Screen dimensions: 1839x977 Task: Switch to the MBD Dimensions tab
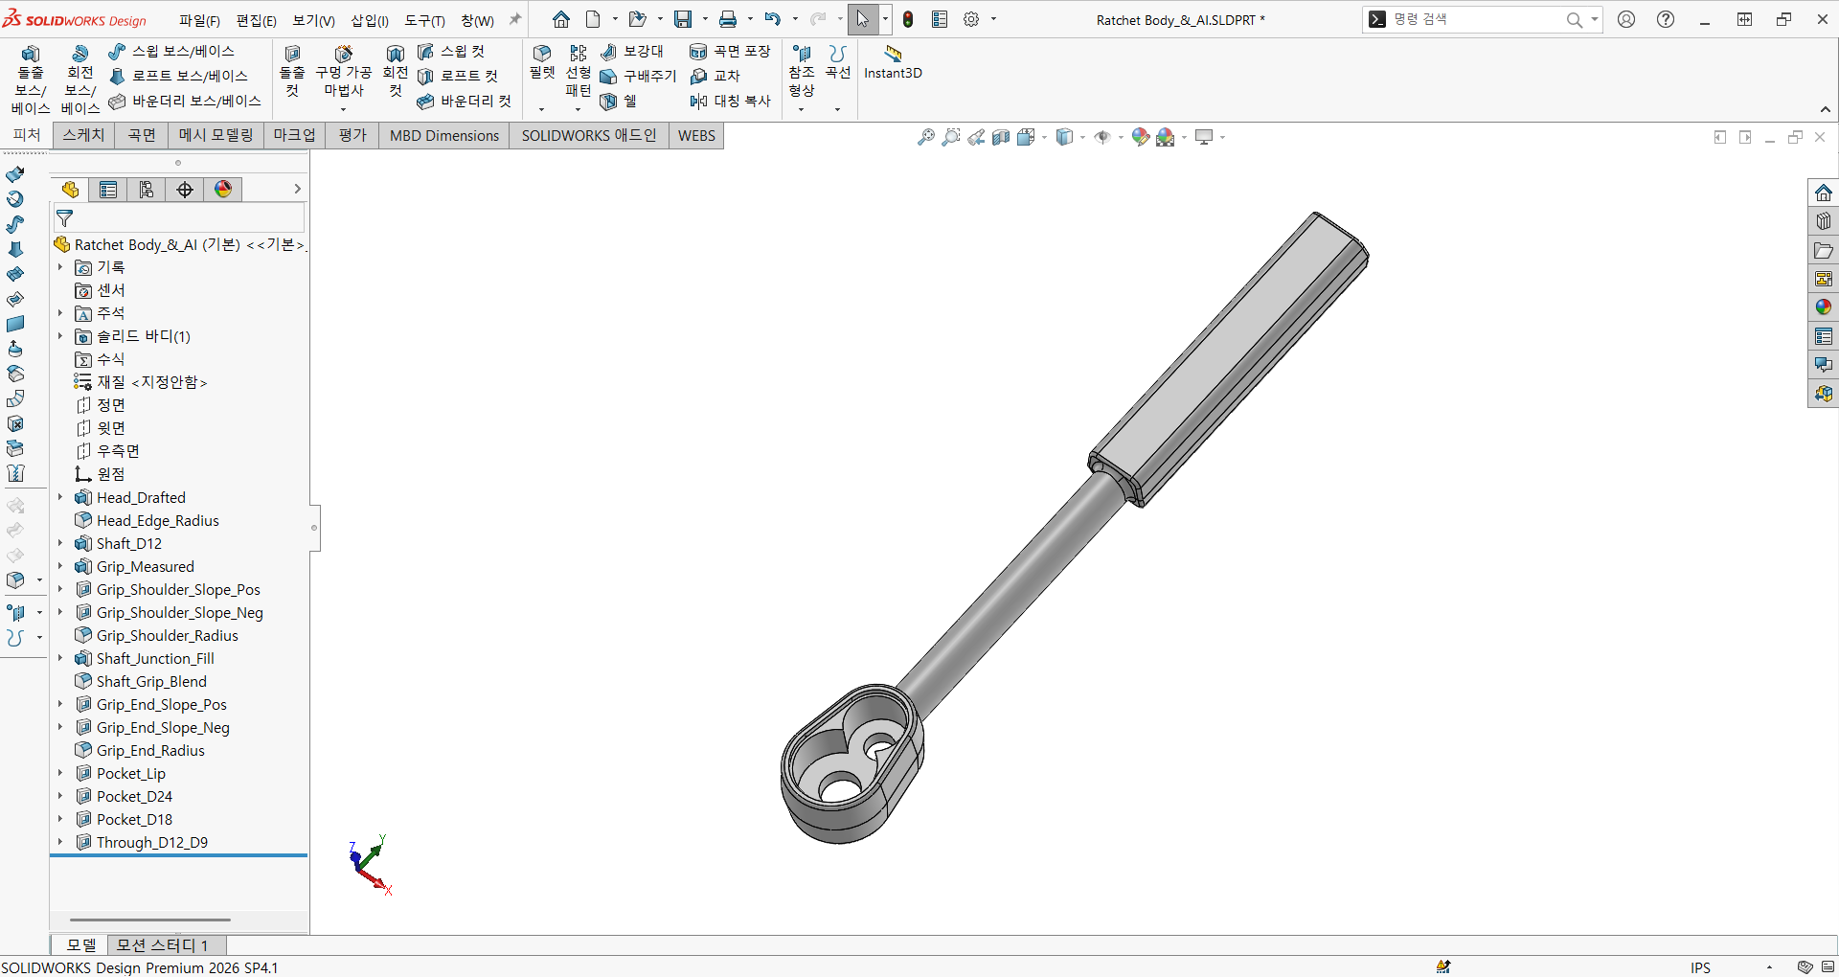point(444,136)
